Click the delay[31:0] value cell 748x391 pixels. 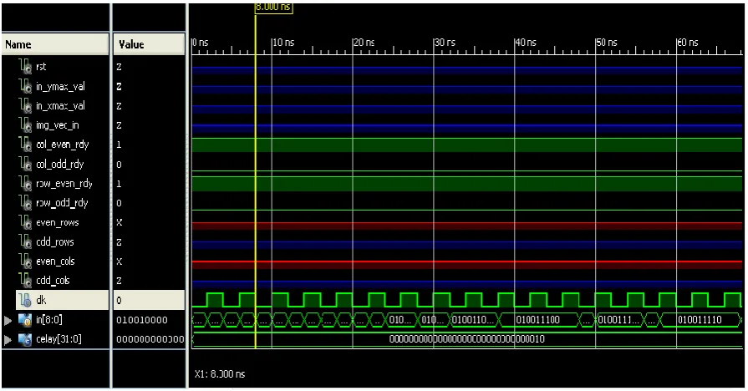pyautogui.click(x=150, y=339)
